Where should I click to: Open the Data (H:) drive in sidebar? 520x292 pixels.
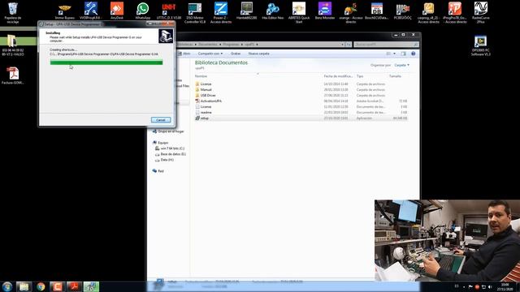(x=164, y=160)
